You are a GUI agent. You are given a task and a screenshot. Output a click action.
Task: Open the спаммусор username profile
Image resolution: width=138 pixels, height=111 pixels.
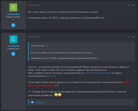tap(13, 46)
